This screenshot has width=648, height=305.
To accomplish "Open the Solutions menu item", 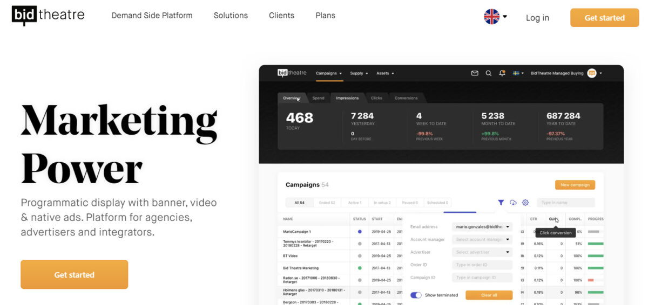I will click(231, 16).
